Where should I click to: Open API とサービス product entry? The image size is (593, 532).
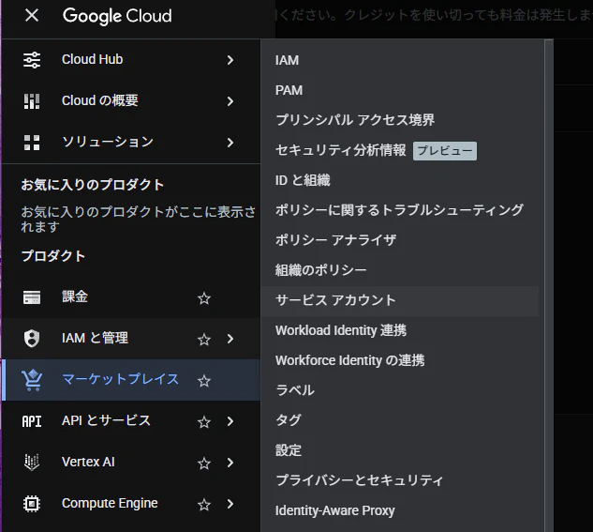click(x=131, y=421)
